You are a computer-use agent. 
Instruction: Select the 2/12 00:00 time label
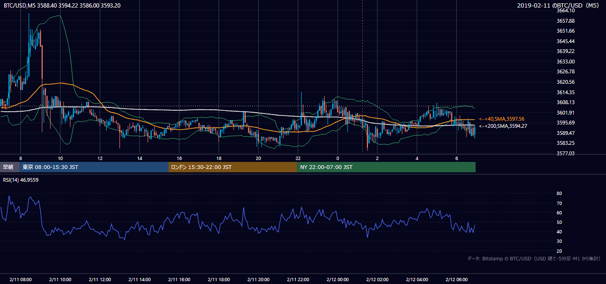click(338, 279)
